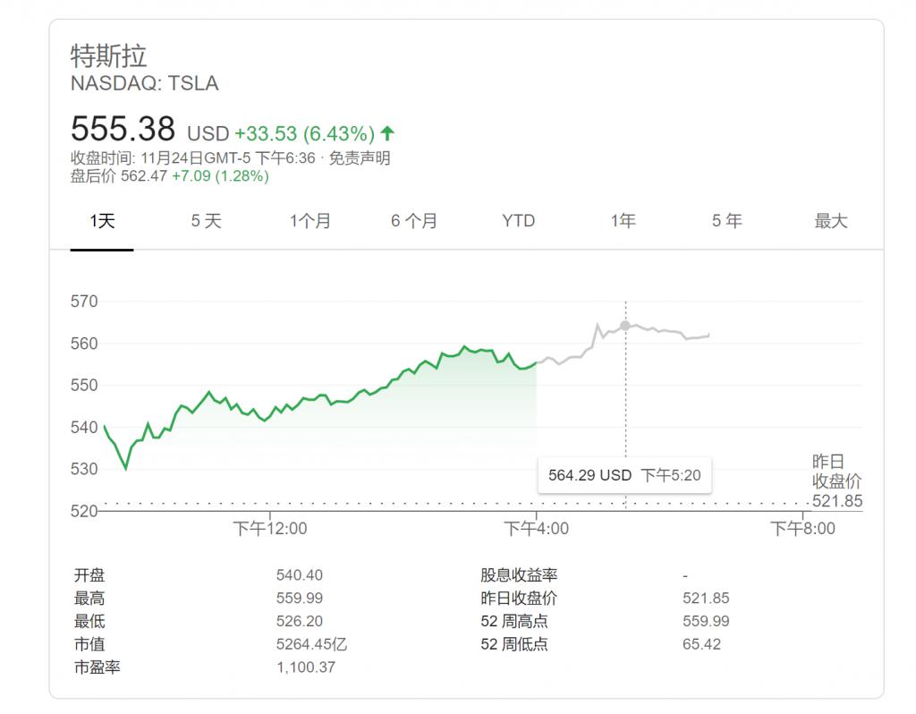This screenshot has width=916, height=714.
Task: Click the 市盈率 1,100.37 value
Action: click(x=306, y=667)
